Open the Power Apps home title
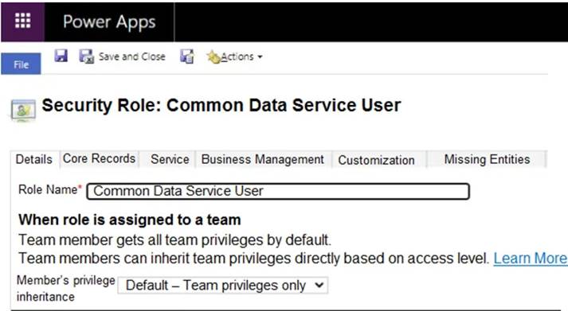 (109, 21)
